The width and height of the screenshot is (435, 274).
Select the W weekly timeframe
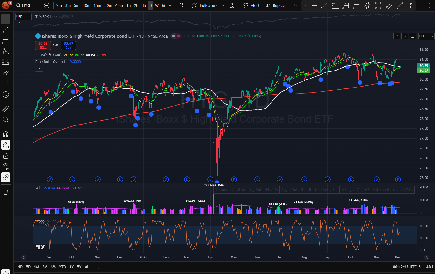tap(157, 5)
